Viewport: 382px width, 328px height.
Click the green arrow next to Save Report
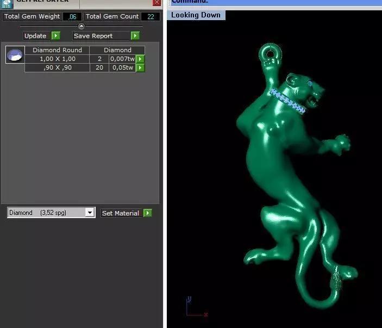[x=135, y=36]
